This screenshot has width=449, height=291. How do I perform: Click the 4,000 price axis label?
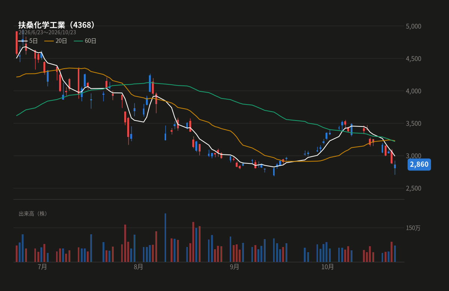413,91
